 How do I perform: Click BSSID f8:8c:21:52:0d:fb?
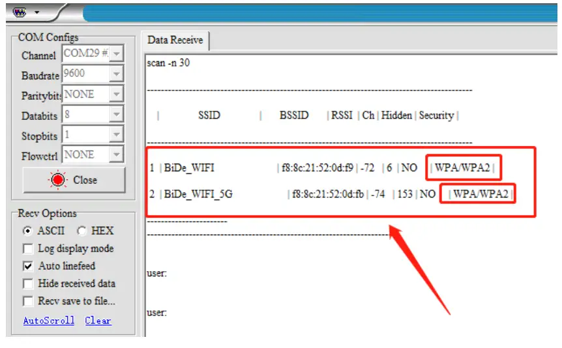tap(328, 194)
